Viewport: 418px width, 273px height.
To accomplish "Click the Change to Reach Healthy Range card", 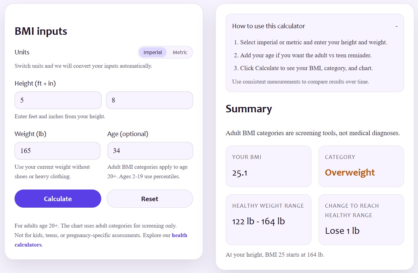I will tap(361, 220).
